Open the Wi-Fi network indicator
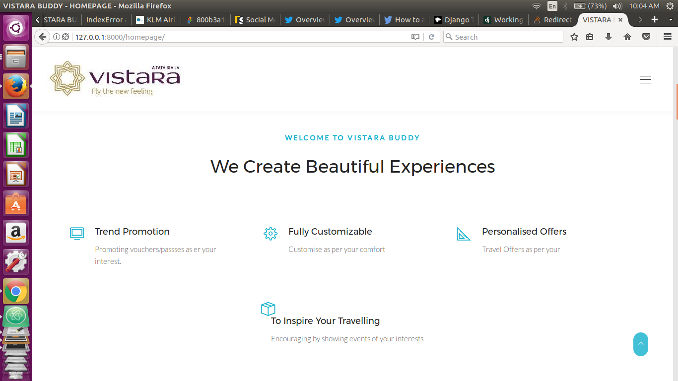 tap(537, 6)
